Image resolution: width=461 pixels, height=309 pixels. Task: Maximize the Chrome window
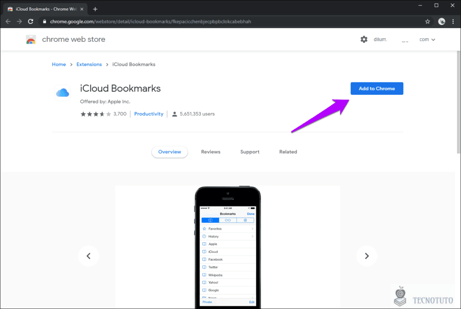pos(436,5)
